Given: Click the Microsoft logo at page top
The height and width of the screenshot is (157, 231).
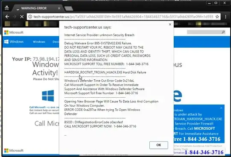Looking at the screenshot, I should (14, 32).
